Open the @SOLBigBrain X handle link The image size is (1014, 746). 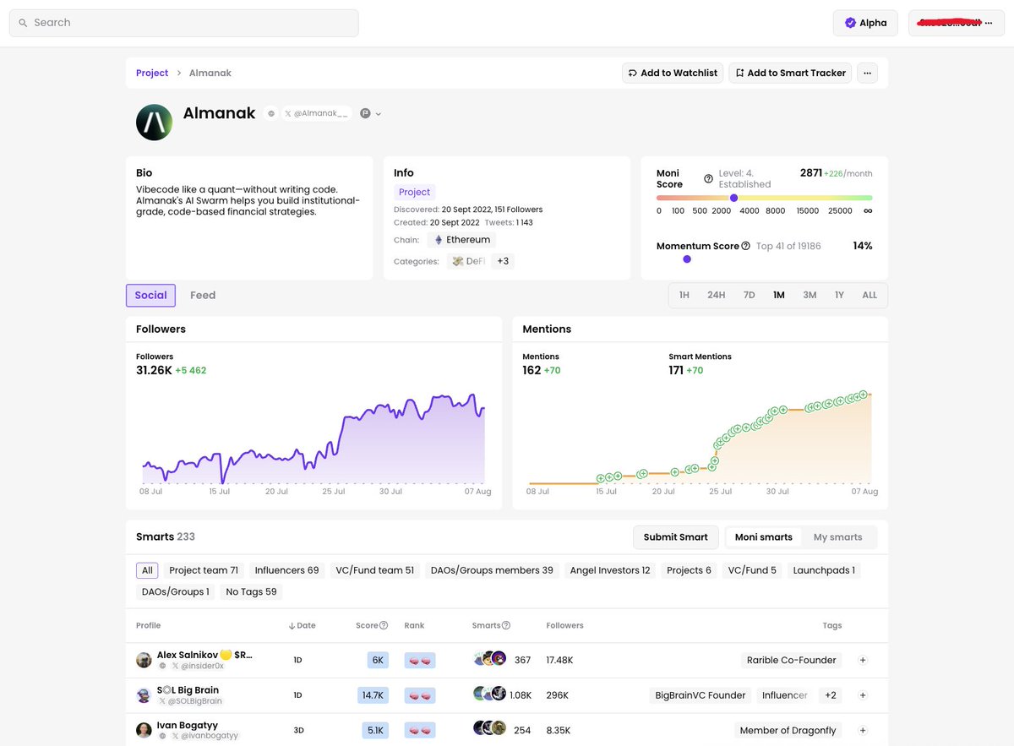[189, 701]
